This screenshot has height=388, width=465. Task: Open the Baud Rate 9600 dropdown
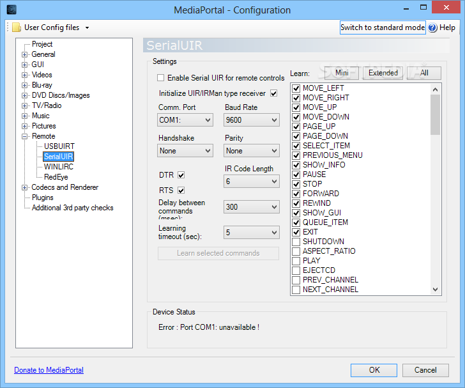[252, 120]
